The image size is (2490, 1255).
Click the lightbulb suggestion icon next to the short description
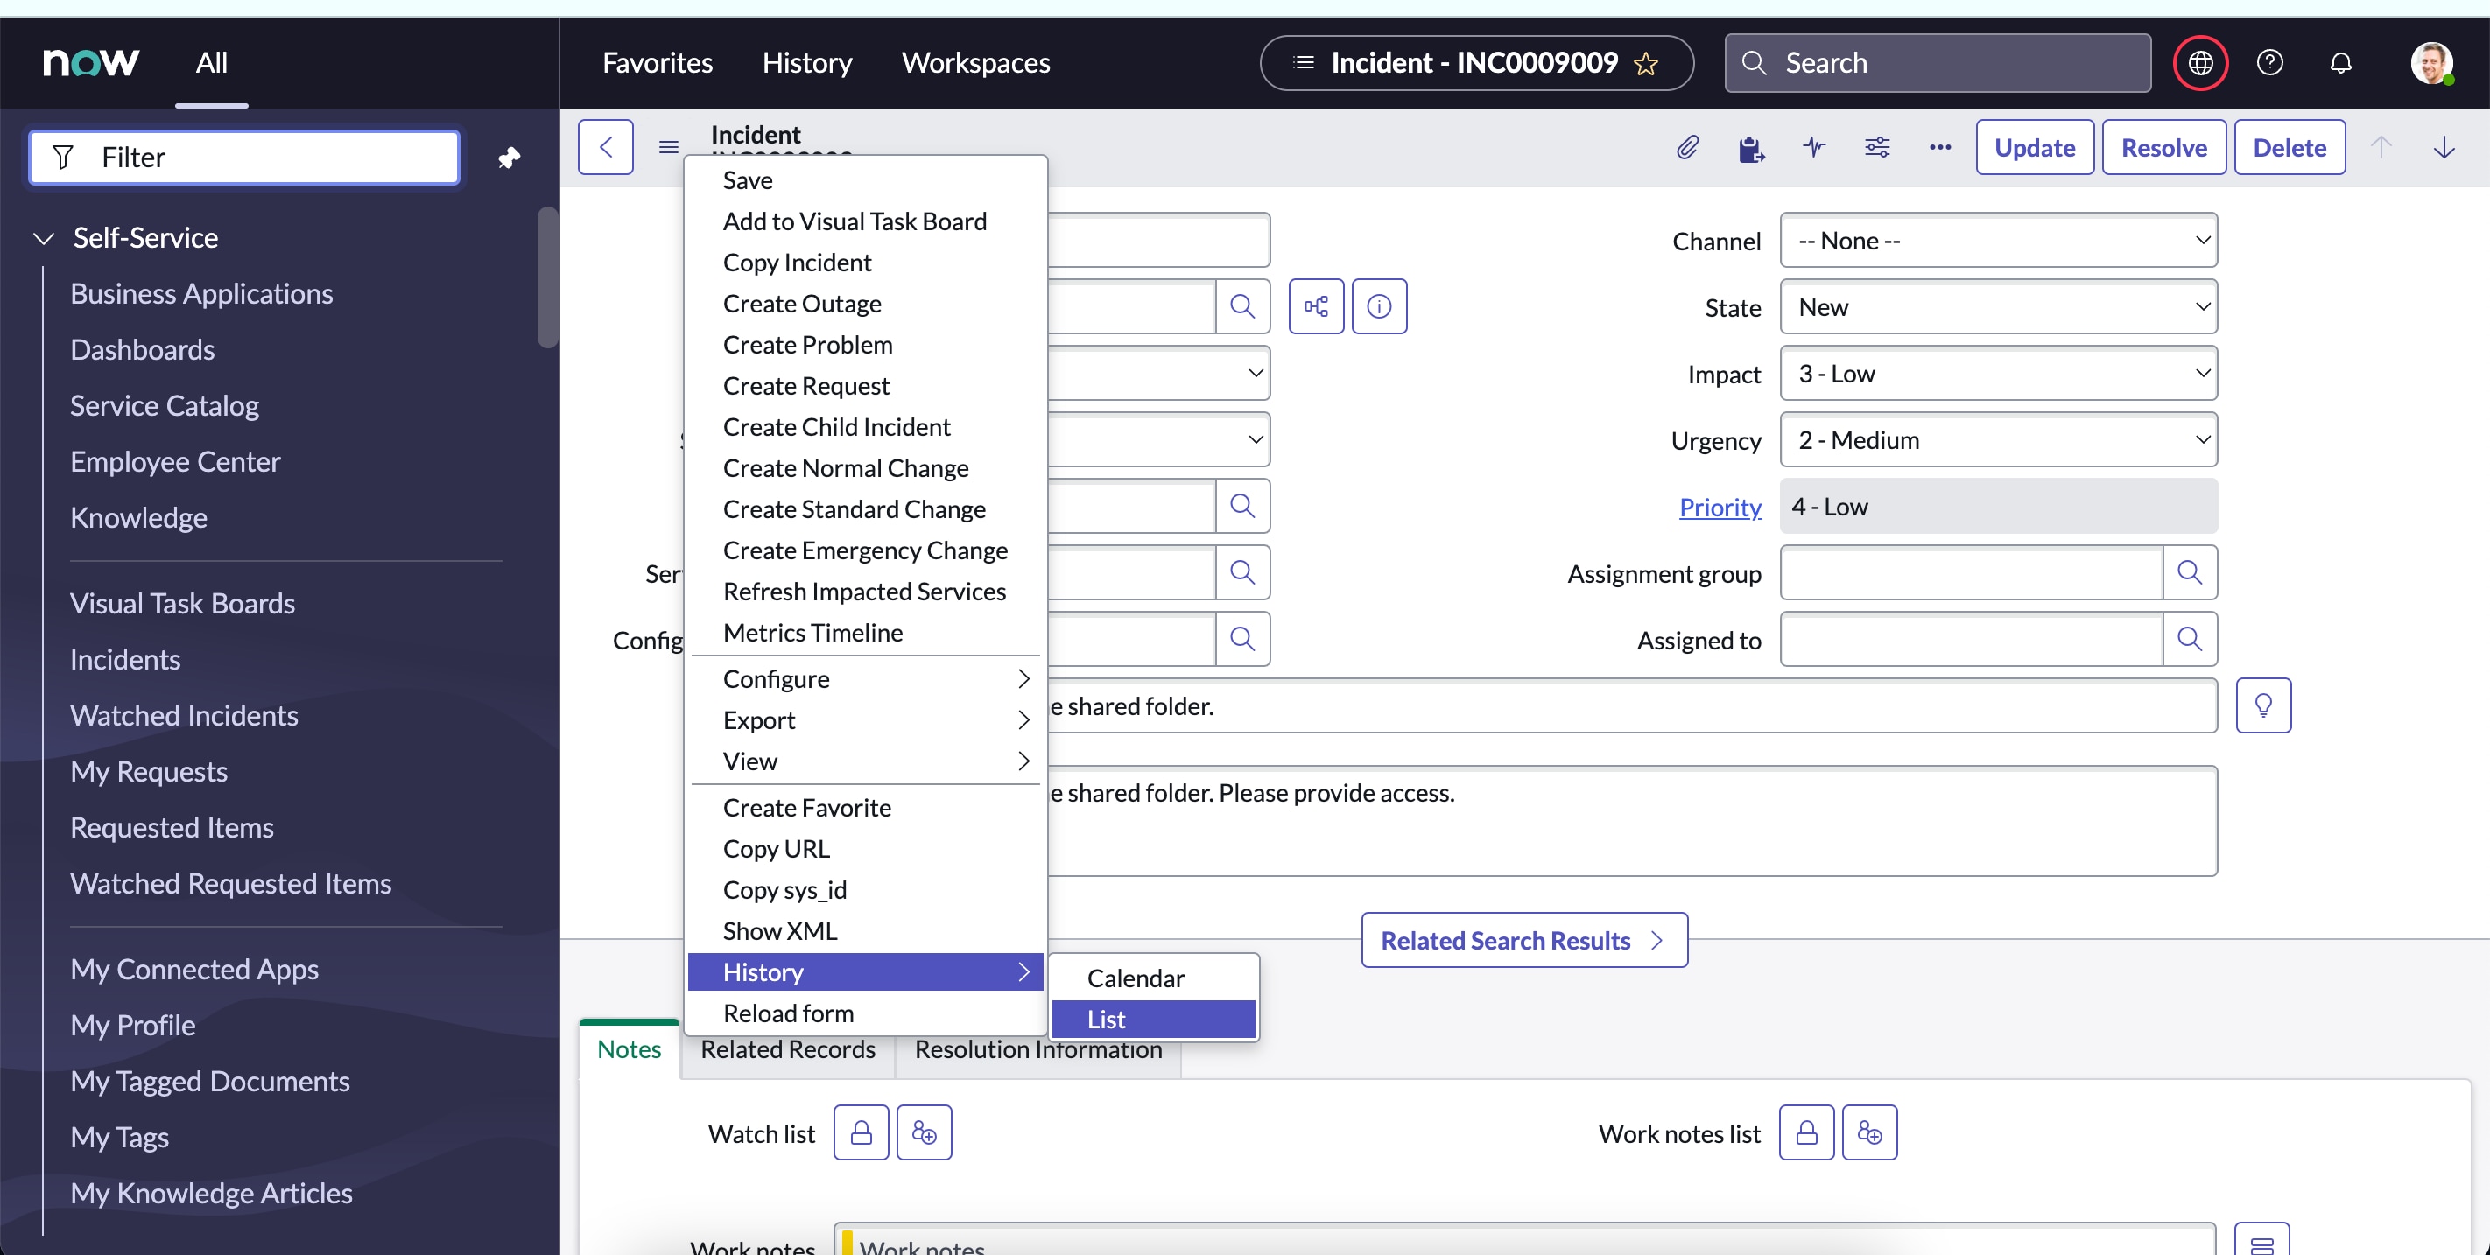click(2263, 705)
